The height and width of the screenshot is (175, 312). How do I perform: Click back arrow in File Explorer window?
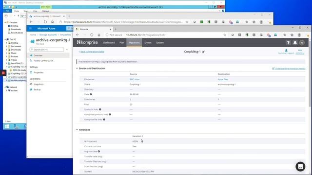click(6, 16)
